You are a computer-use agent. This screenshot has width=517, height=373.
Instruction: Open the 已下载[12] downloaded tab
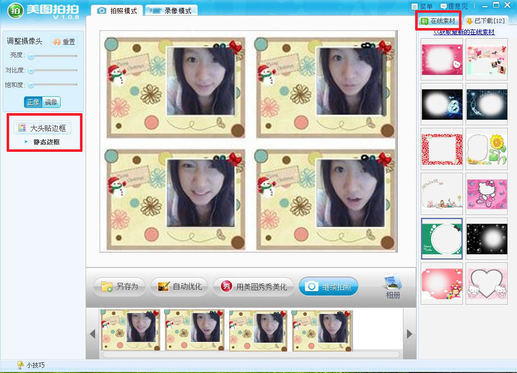486,21
